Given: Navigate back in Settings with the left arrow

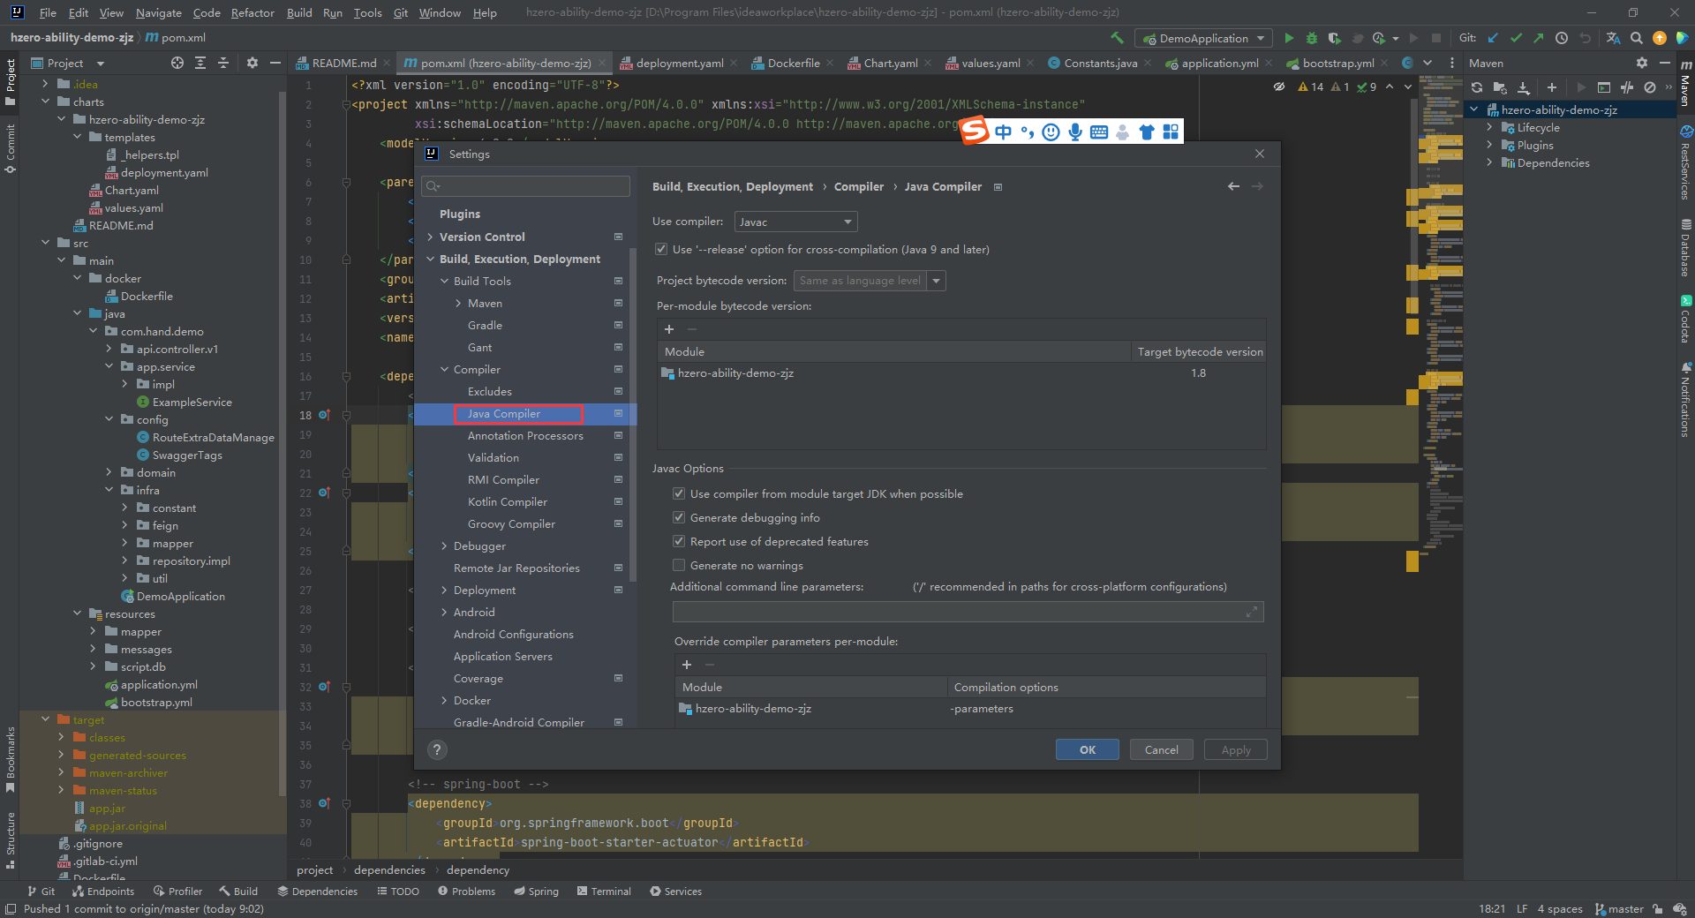Looking at the screenshot, I should point(1233,186).
